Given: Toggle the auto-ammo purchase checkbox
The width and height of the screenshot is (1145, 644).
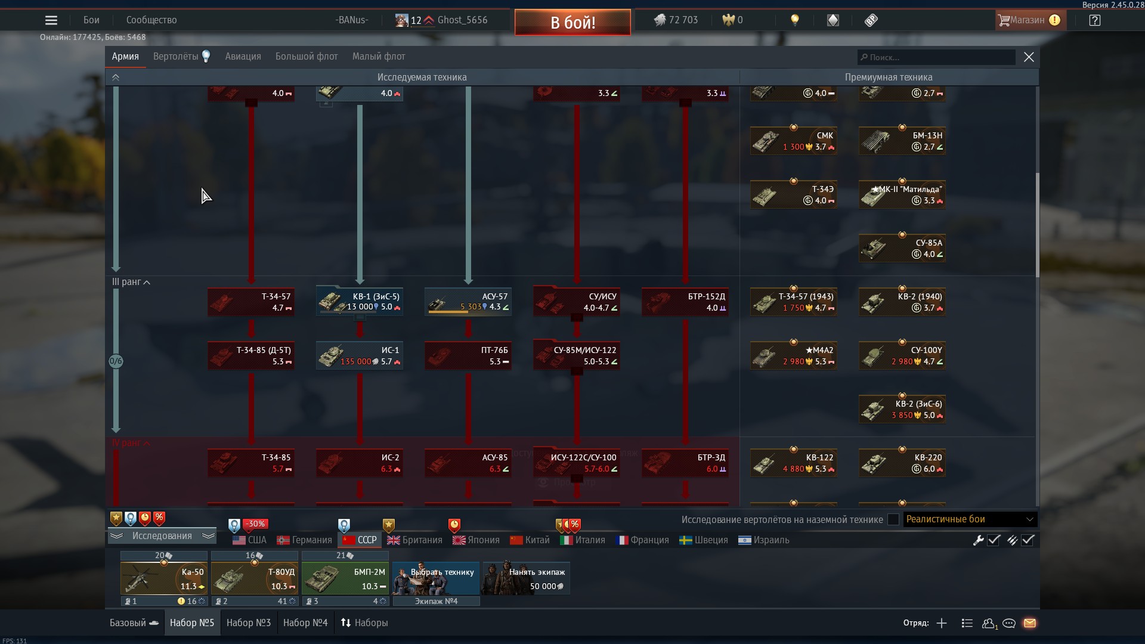Looking at the screenshot, I should [x=1028, y=540].
